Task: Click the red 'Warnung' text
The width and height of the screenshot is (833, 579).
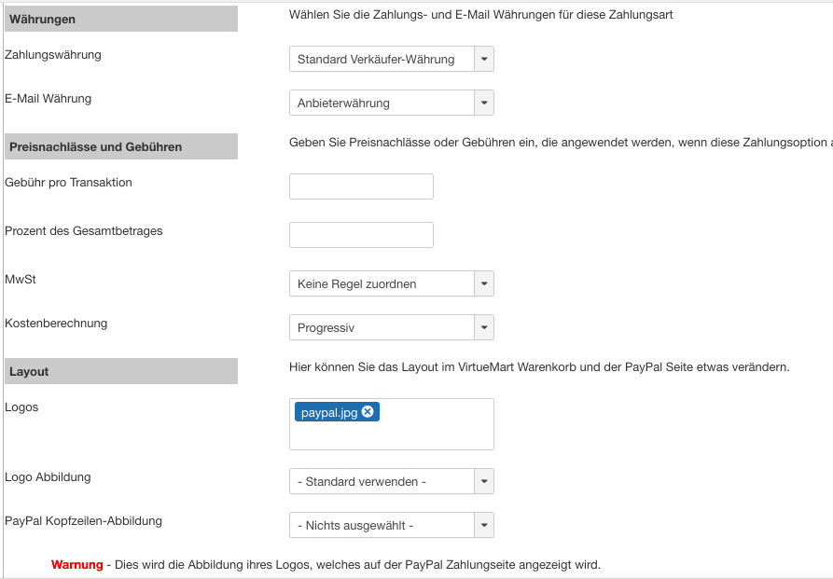Action: (77, 565)
